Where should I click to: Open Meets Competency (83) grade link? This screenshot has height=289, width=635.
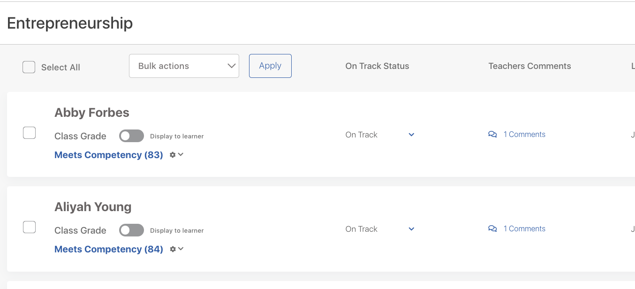tap(109, 155)
